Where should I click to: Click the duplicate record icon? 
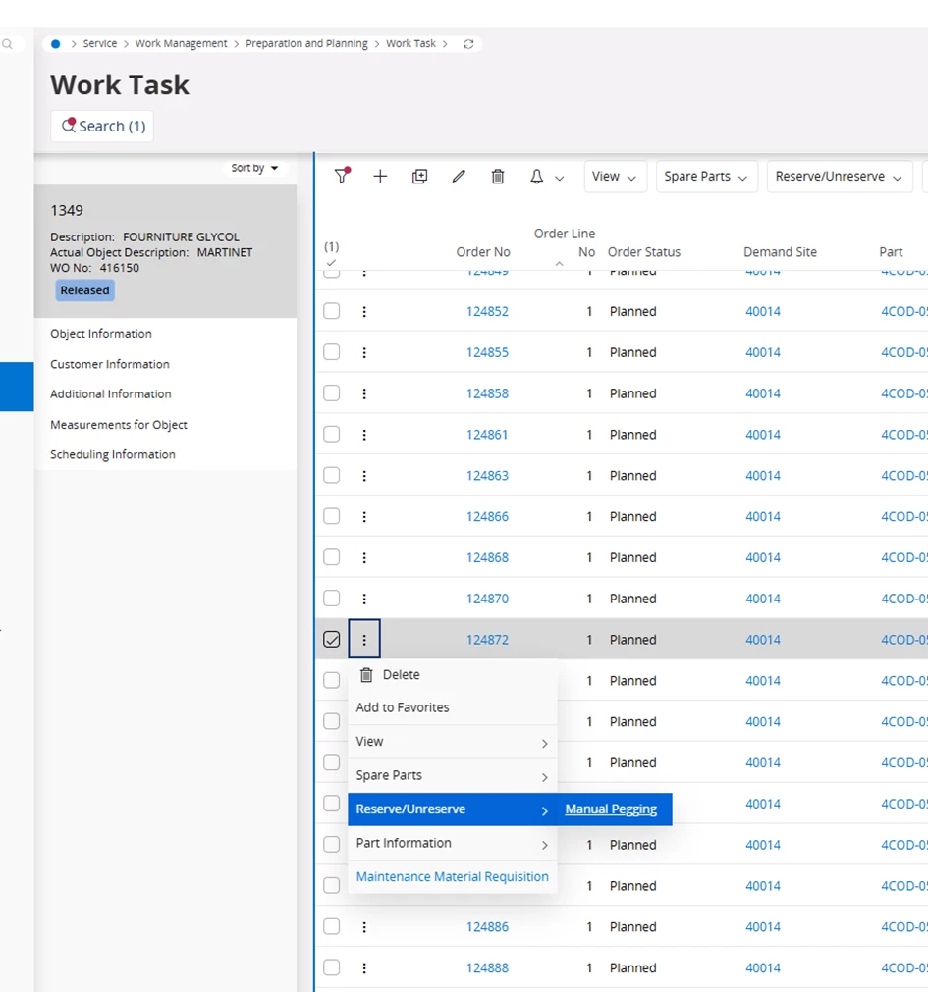coord(419,177)
